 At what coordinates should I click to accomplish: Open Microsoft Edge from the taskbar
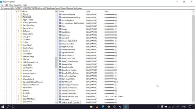(103, 107)
